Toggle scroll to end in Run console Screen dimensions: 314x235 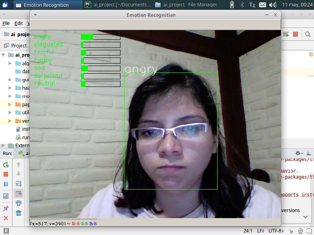[x=19, y=194]
